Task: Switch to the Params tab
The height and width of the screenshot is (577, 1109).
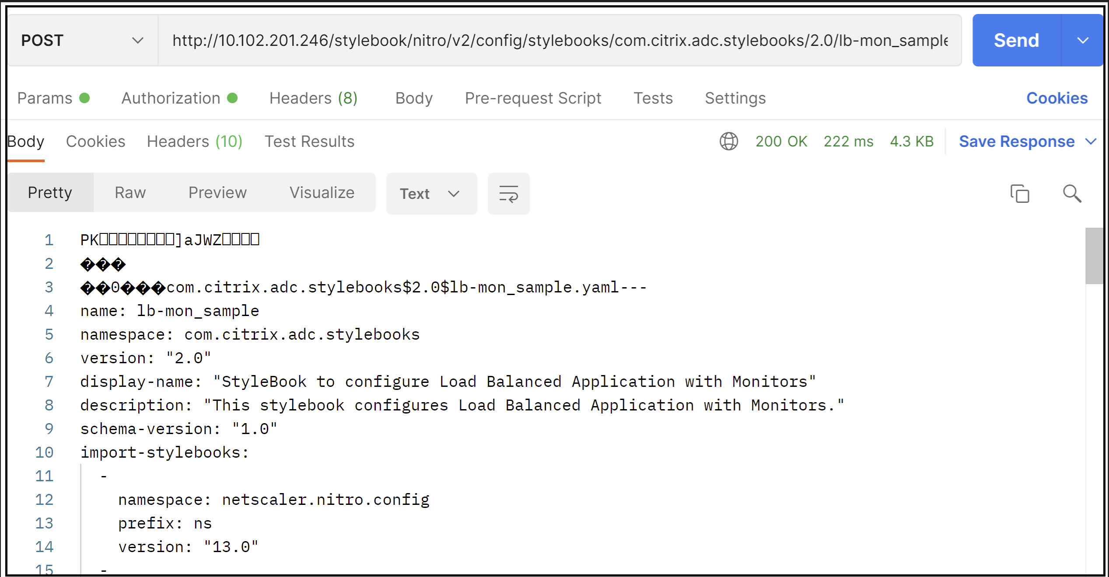Action: (53, 98)
